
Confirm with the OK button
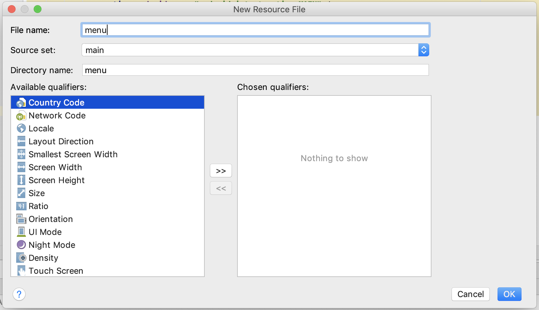pyautogui.click(x=509, y=294)
